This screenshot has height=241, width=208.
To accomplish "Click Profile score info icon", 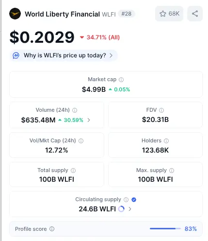I will (52, 229).
